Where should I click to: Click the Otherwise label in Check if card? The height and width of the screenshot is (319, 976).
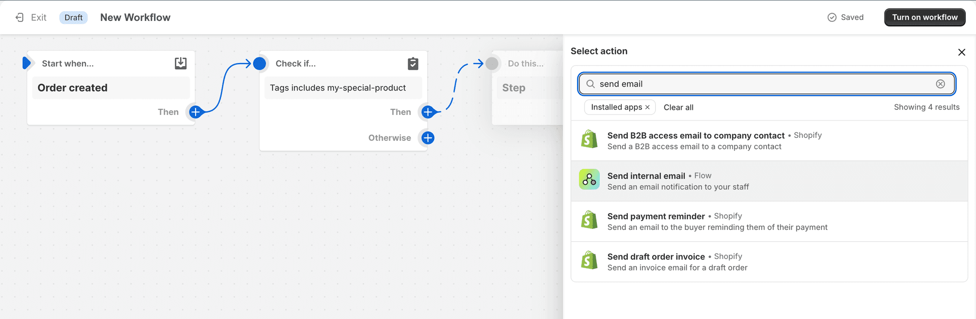click(389, 138)
